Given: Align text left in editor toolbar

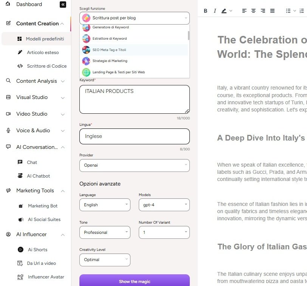Looking at the screenshot, I should point(244,11).
